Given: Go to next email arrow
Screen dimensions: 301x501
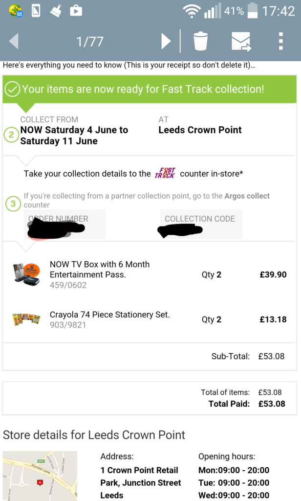Looking at the screenshot, I should click(167, 42).
